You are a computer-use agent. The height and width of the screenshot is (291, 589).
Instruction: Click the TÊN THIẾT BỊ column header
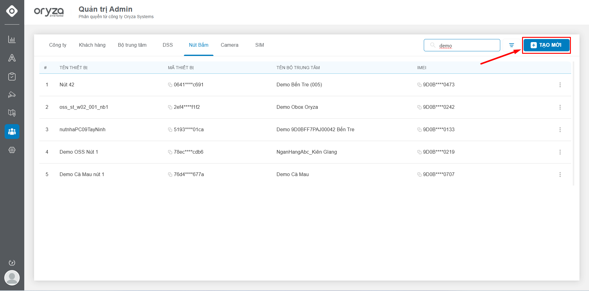click(x=73, y=68)
